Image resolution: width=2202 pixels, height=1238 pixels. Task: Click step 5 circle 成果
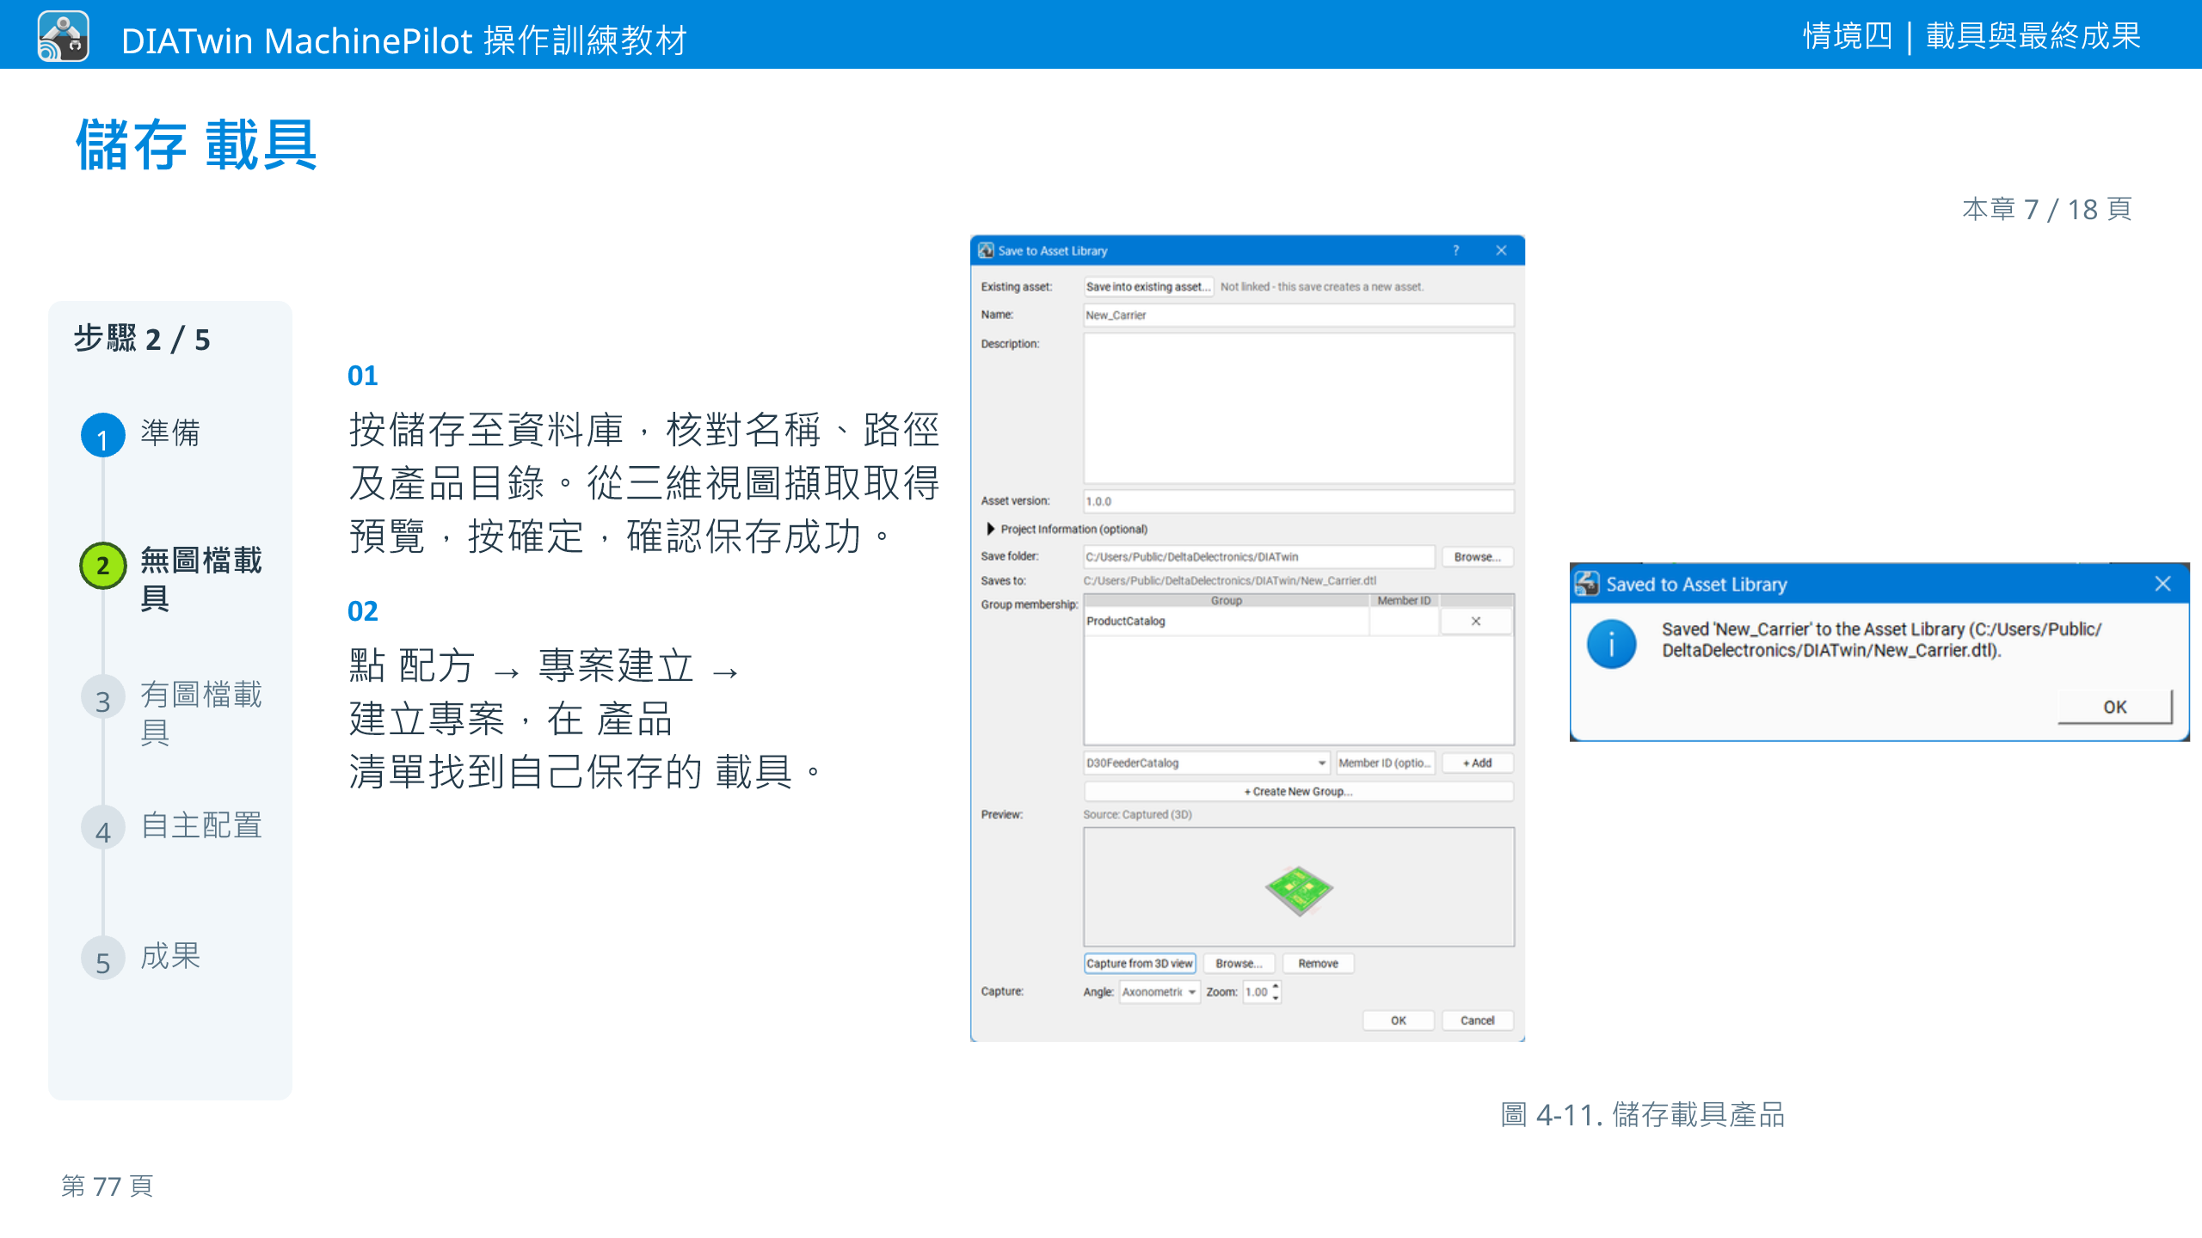pos(103,959)
